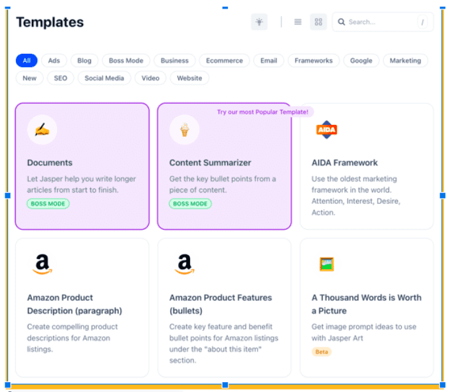
Task: Select the All category filter
Action: 27,60
